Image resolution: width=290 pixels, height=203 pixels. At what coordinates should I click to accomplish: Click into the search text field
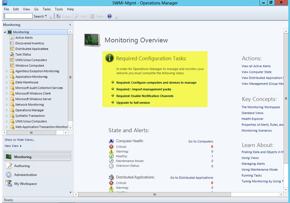(x=18, y=16)
